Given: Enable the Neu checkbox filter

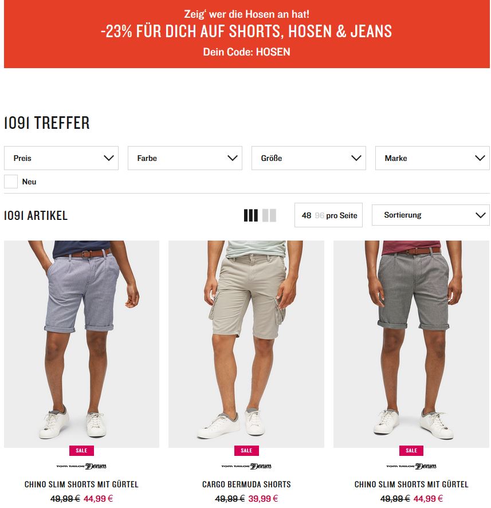Looking at the screenshot, I should [11, 182].
